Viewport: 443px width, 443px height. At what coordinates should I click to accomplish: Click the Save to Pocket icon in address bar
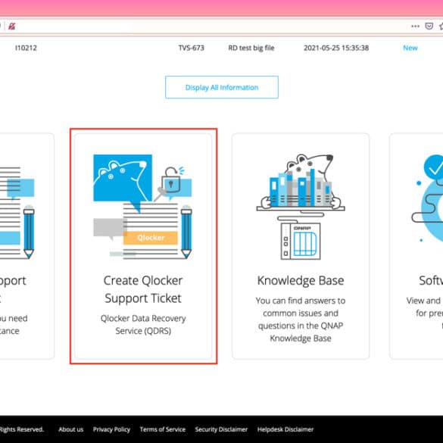pos(429,27)
